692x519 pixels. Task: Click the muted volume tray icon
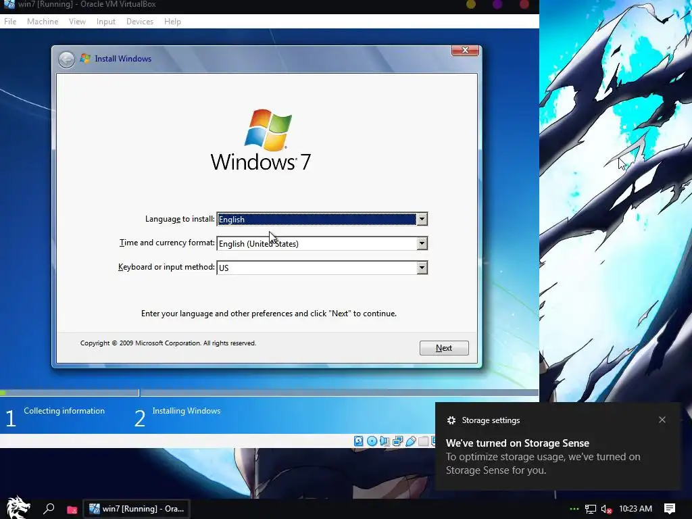(606, 510)
